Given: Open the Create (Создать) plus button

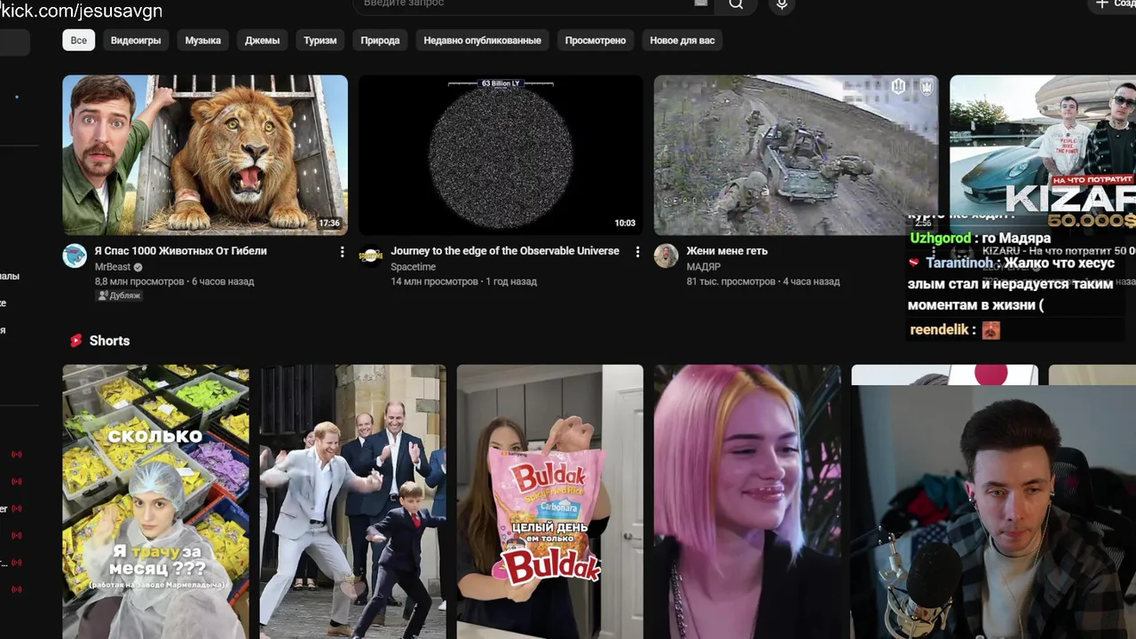Looking at the screenshot, I should click(x=1114, y=4).
